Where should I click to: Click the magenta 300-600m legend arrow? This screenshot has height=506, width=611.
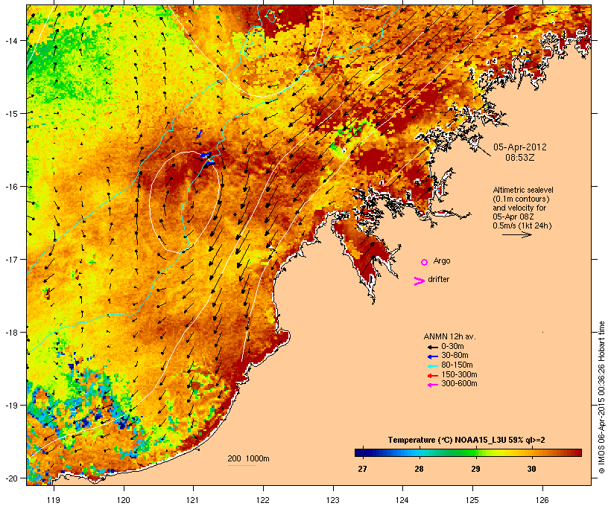(432, 385)
